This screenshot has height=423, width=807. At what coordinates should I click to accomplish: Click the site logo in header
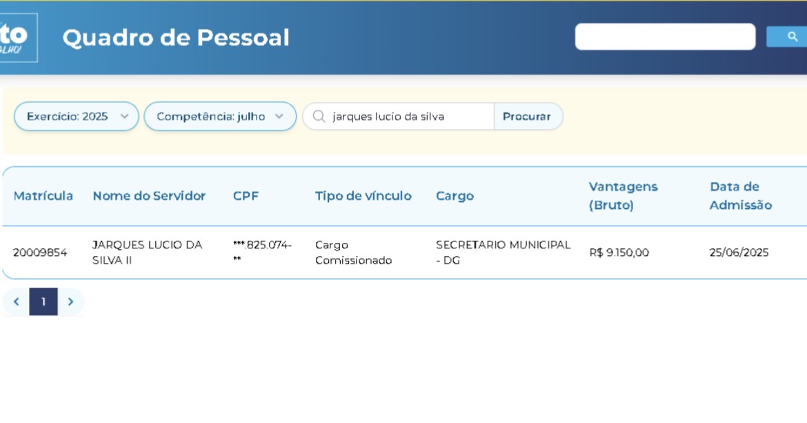point(19,37)
